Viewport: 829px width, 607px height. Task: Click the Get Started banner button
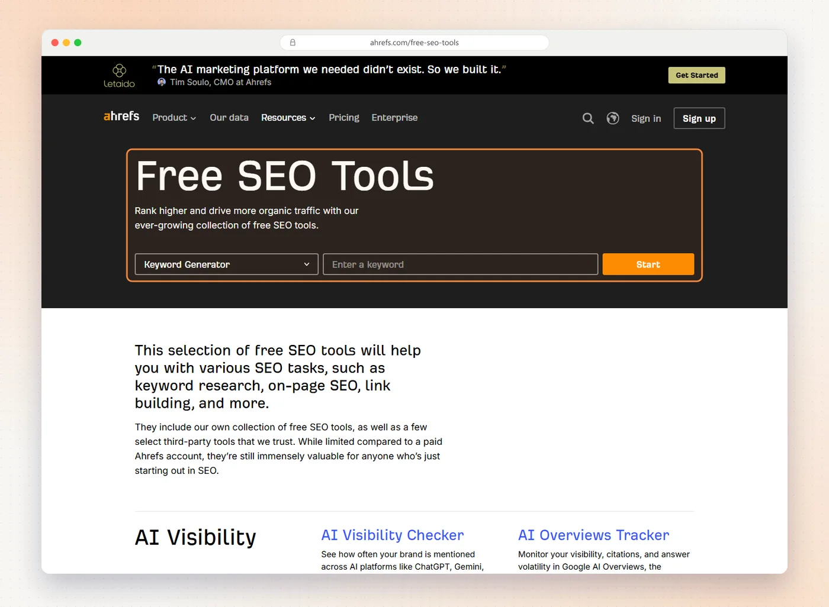tap(697, 75)
